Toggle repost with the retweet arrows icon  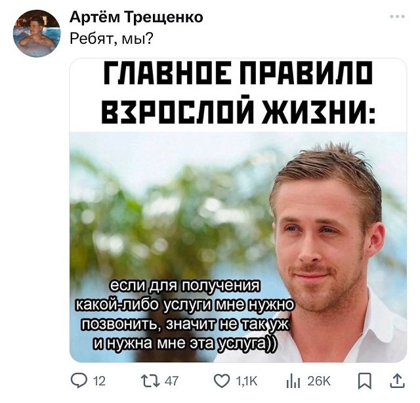152,381
